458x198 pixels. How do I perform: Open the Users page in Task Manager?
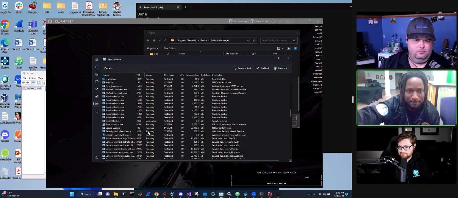[97, 96]
